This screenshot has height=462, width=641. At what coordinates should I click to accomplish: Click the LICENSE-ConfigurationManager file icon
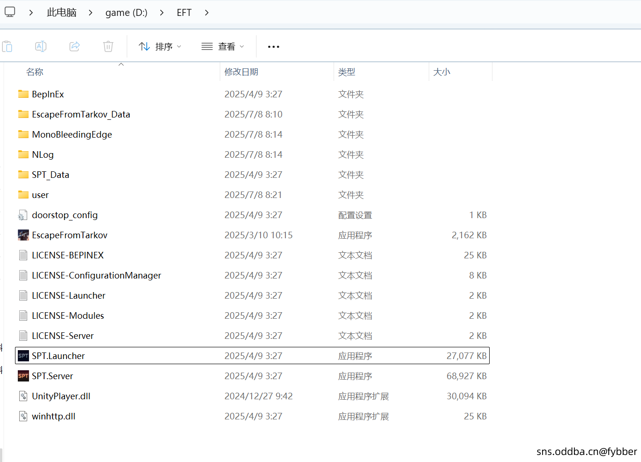tap(23, 275)
